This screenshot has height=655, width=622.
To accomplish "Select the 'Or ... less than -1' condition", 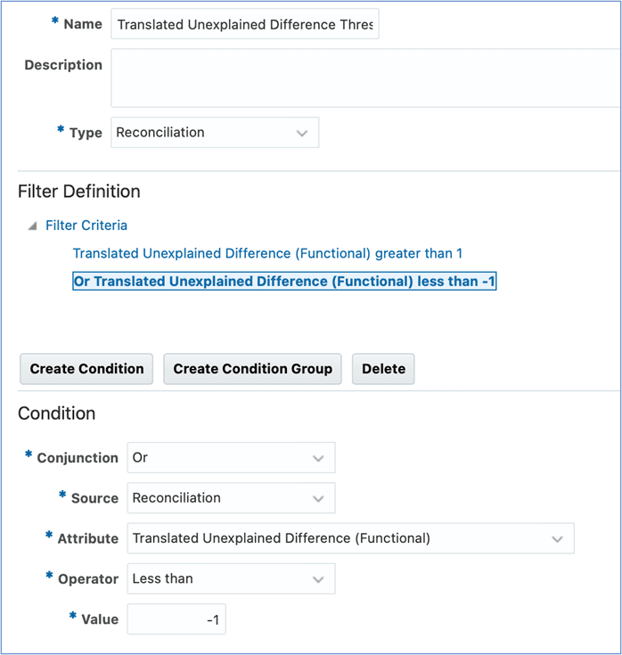I will click(x=284, y=281).
